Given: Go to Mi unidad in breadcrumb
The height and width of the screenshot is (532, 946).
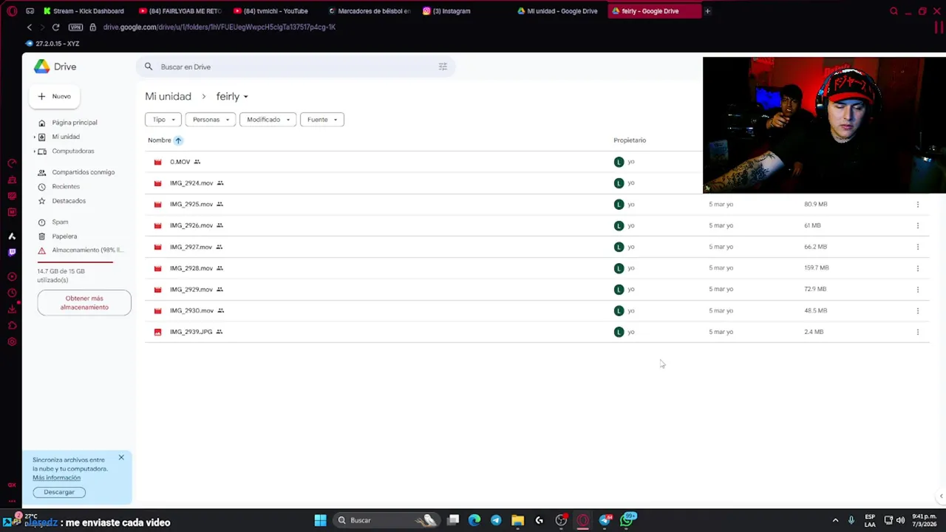Looking at the screenshot, I should [x=168, y=97].
